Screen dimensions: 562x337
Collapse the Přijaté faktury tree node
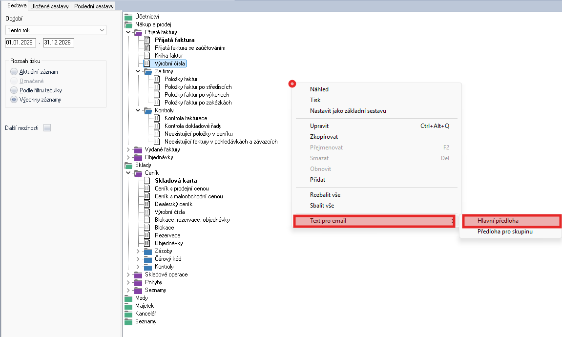coord(128,32)
